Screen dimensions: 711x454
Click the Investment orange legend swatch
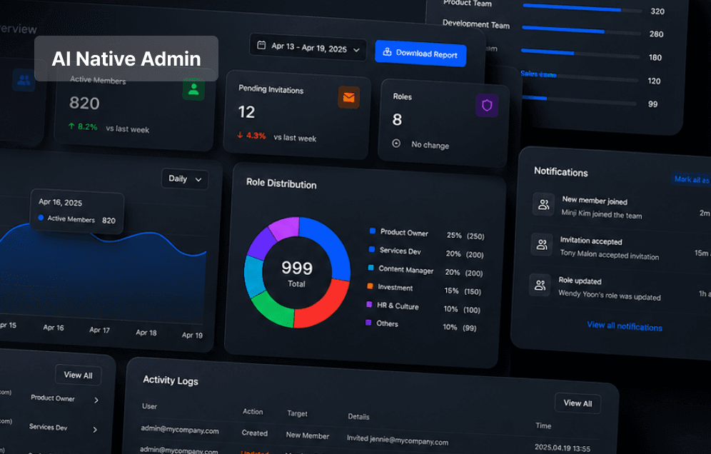(370, 286)
